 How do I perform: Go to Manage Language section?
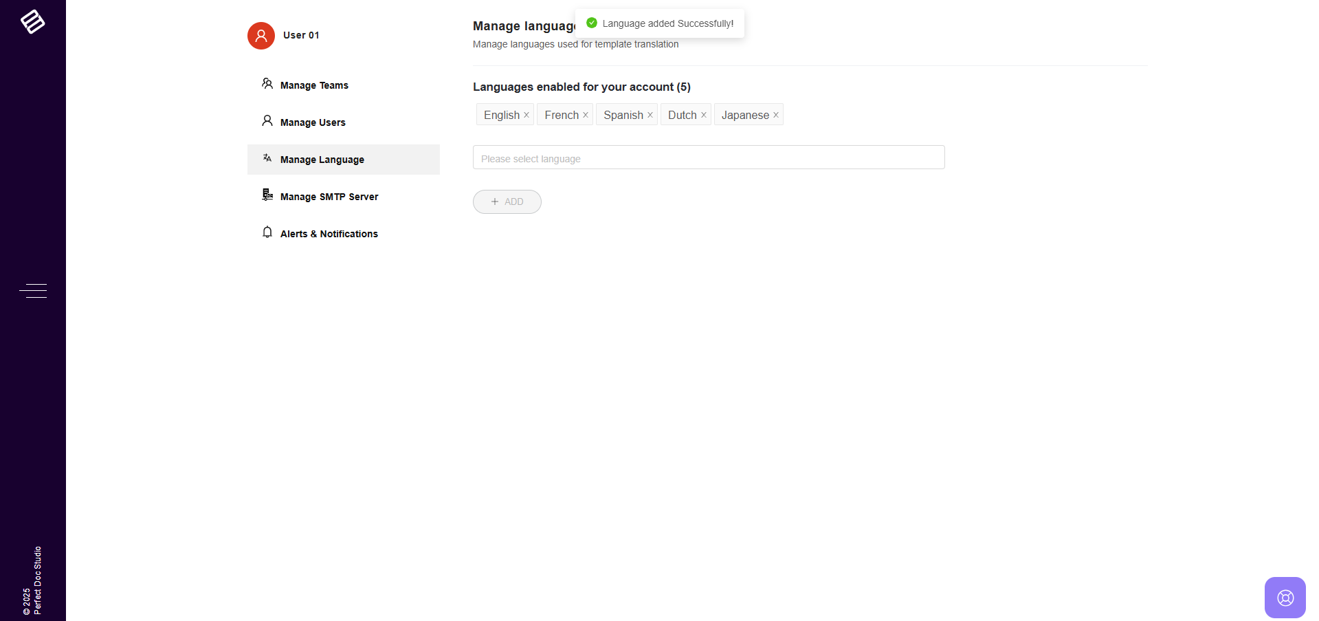coord(322,160)
